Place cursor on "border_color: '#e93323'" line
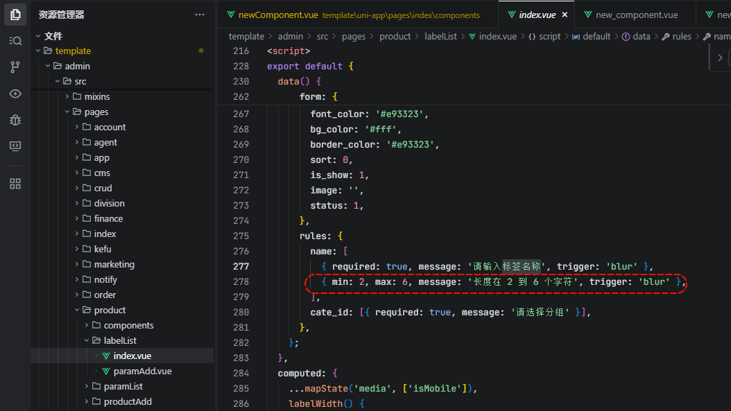This screenshot has width=731, height=411. coord(375,144)
